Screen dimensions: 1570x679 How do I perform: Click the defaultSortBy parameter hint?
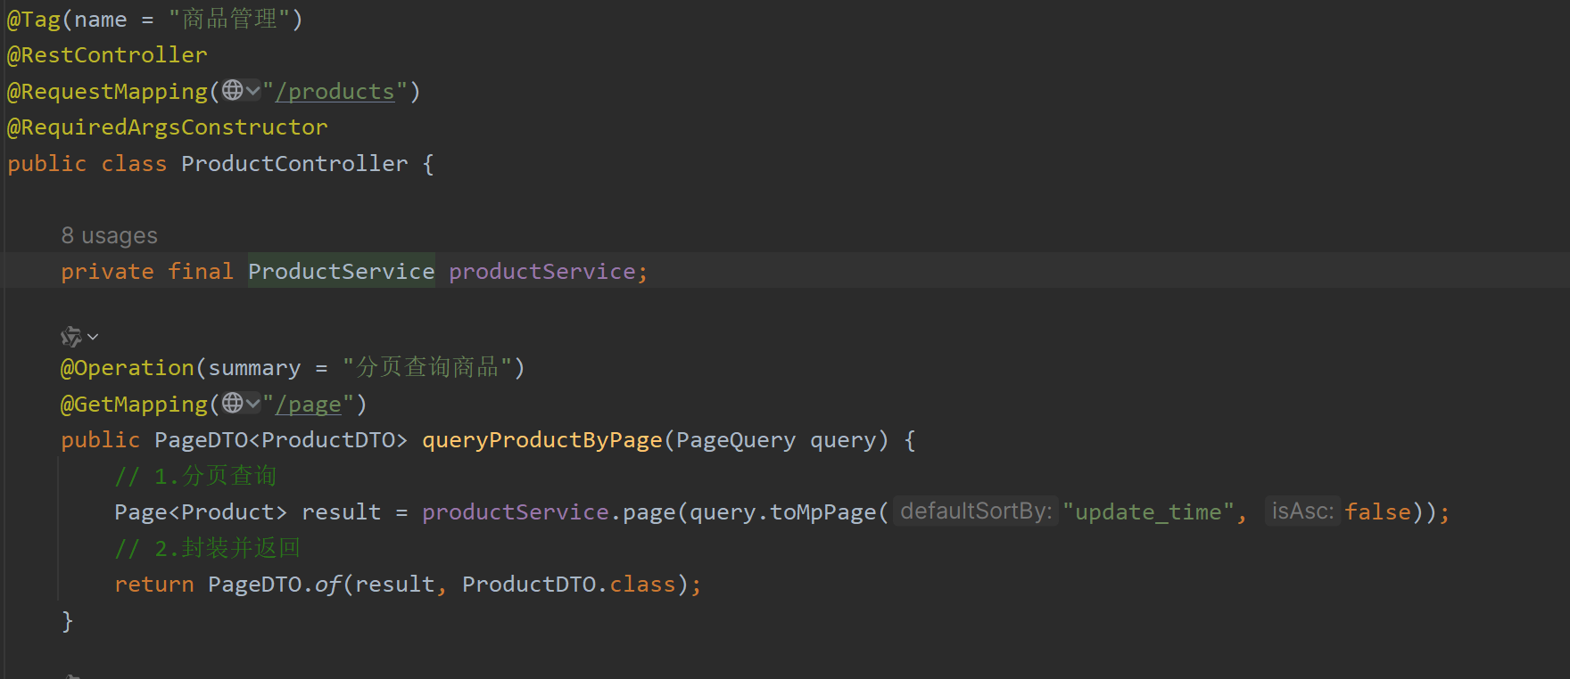pyautogui.click(x=976, y=511)
